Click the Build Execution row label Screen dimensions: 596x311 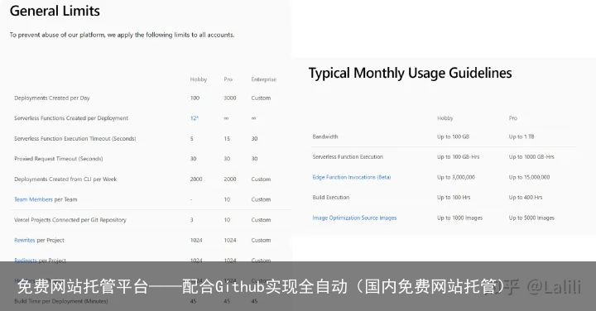(x=330, y=197)
